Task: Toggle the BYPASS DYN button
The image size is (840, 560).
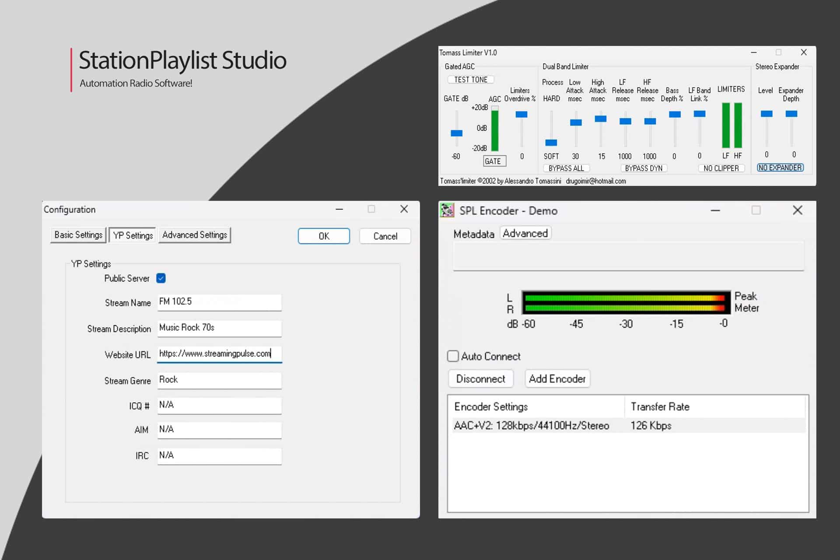Action: point(644,168)
